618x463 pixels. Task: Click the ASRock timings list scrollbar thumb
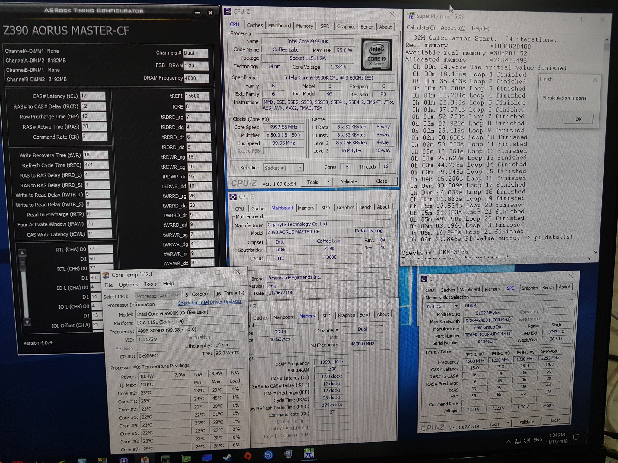coord(22,264)
